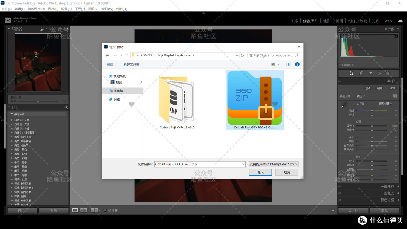
Task: Refresh the import dialog folder view
Action: [242, 55]
